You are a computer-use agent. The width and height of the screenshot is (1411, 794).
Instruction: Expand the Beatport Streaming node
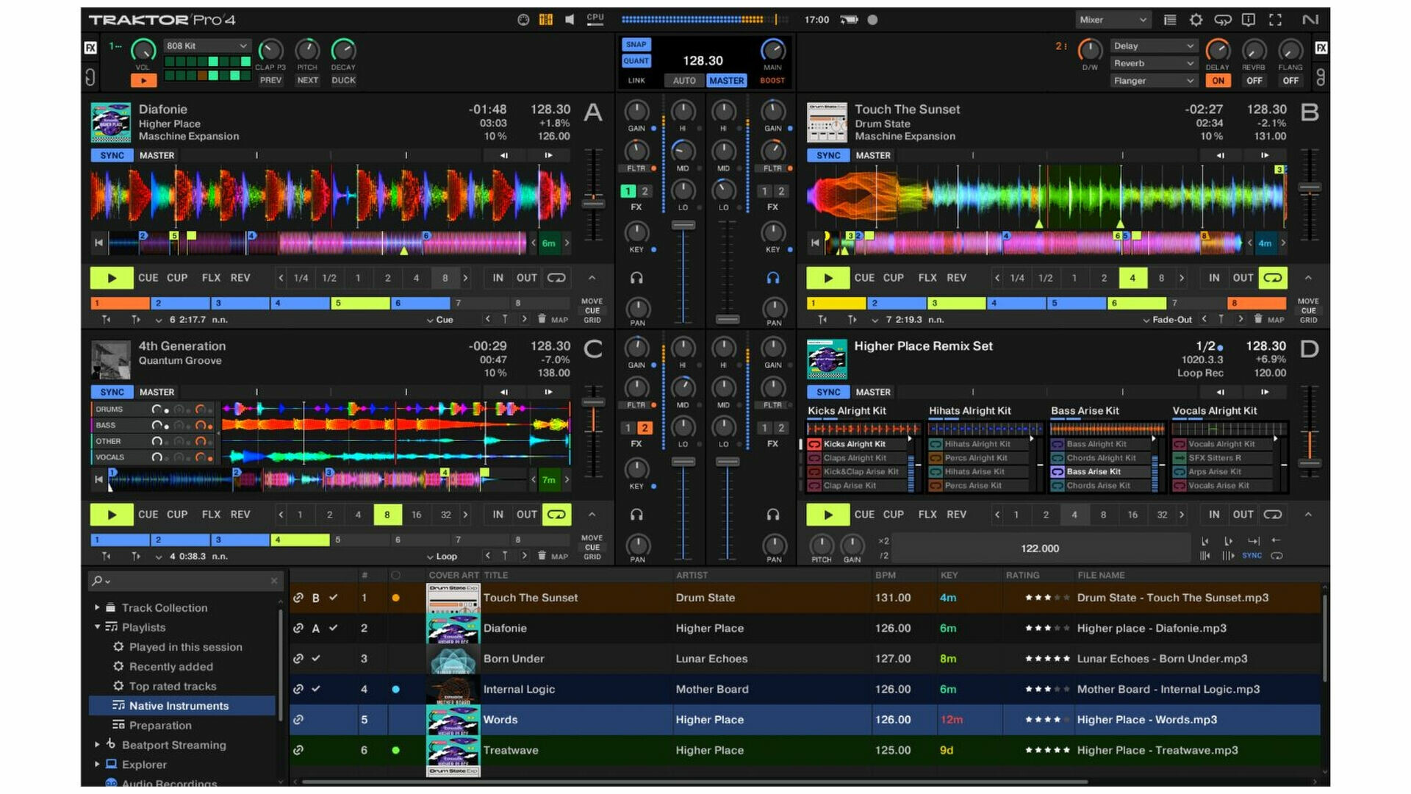pos(97,745)
